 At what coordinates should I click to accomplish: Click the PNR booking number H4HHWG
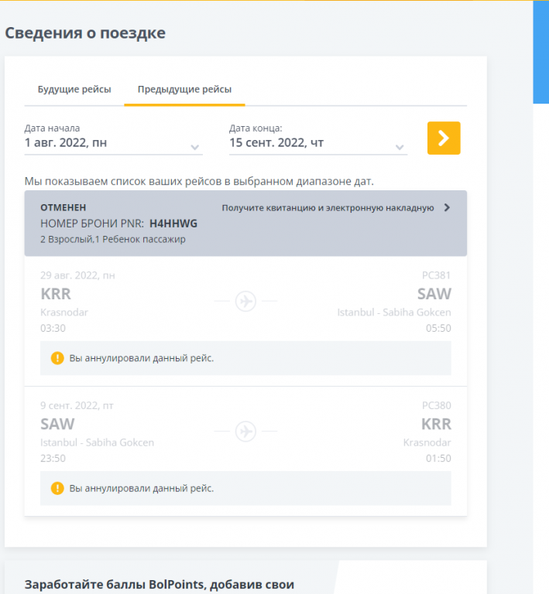tap(173, 224)
